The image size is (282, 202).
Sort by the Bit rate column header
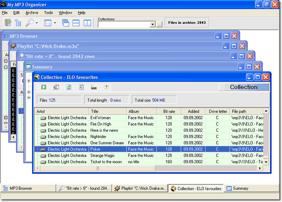click(x=169, y=111)
